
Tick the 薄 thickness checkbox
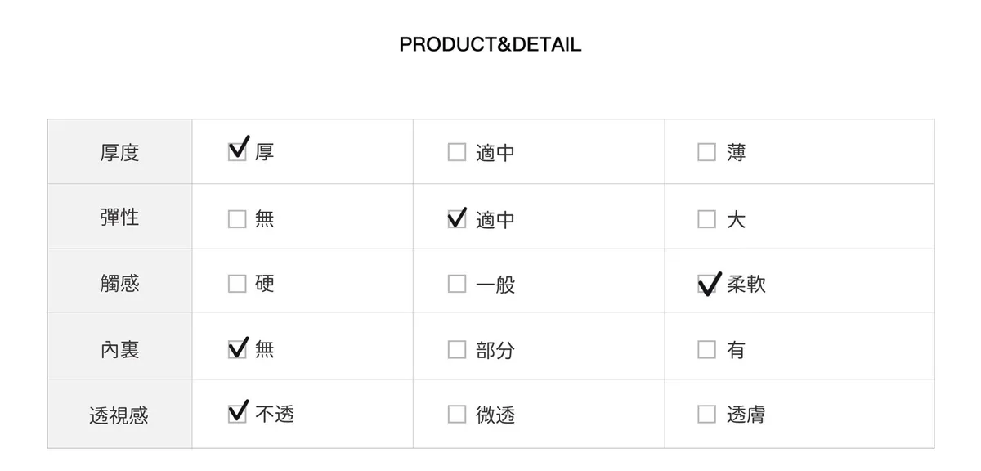(706, 153)
